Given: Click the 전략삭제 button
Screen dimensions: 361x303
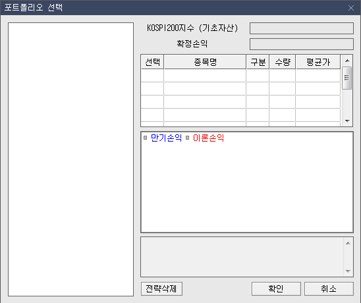Looking at the screenshot, I should [161, 289].
